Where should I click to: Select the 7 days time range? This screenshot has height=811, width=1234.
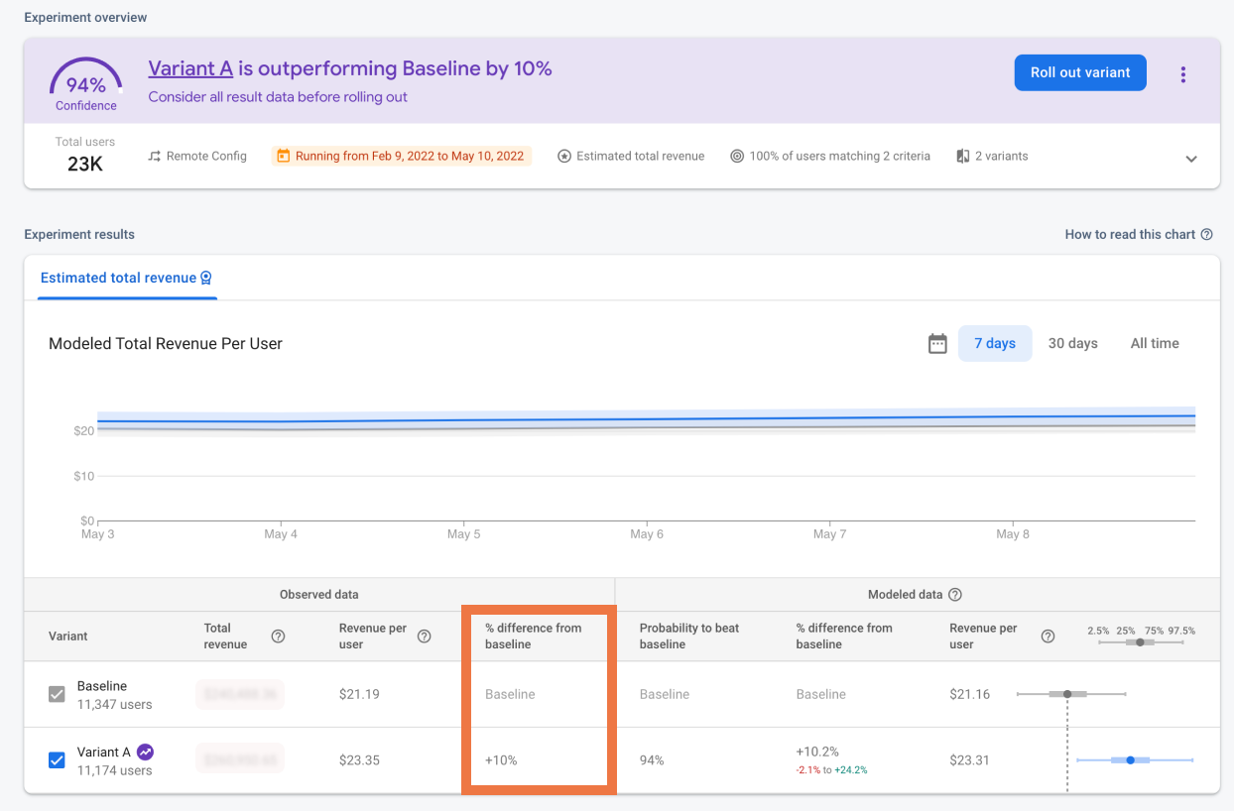pyautogui.click(x=995, y=344)
